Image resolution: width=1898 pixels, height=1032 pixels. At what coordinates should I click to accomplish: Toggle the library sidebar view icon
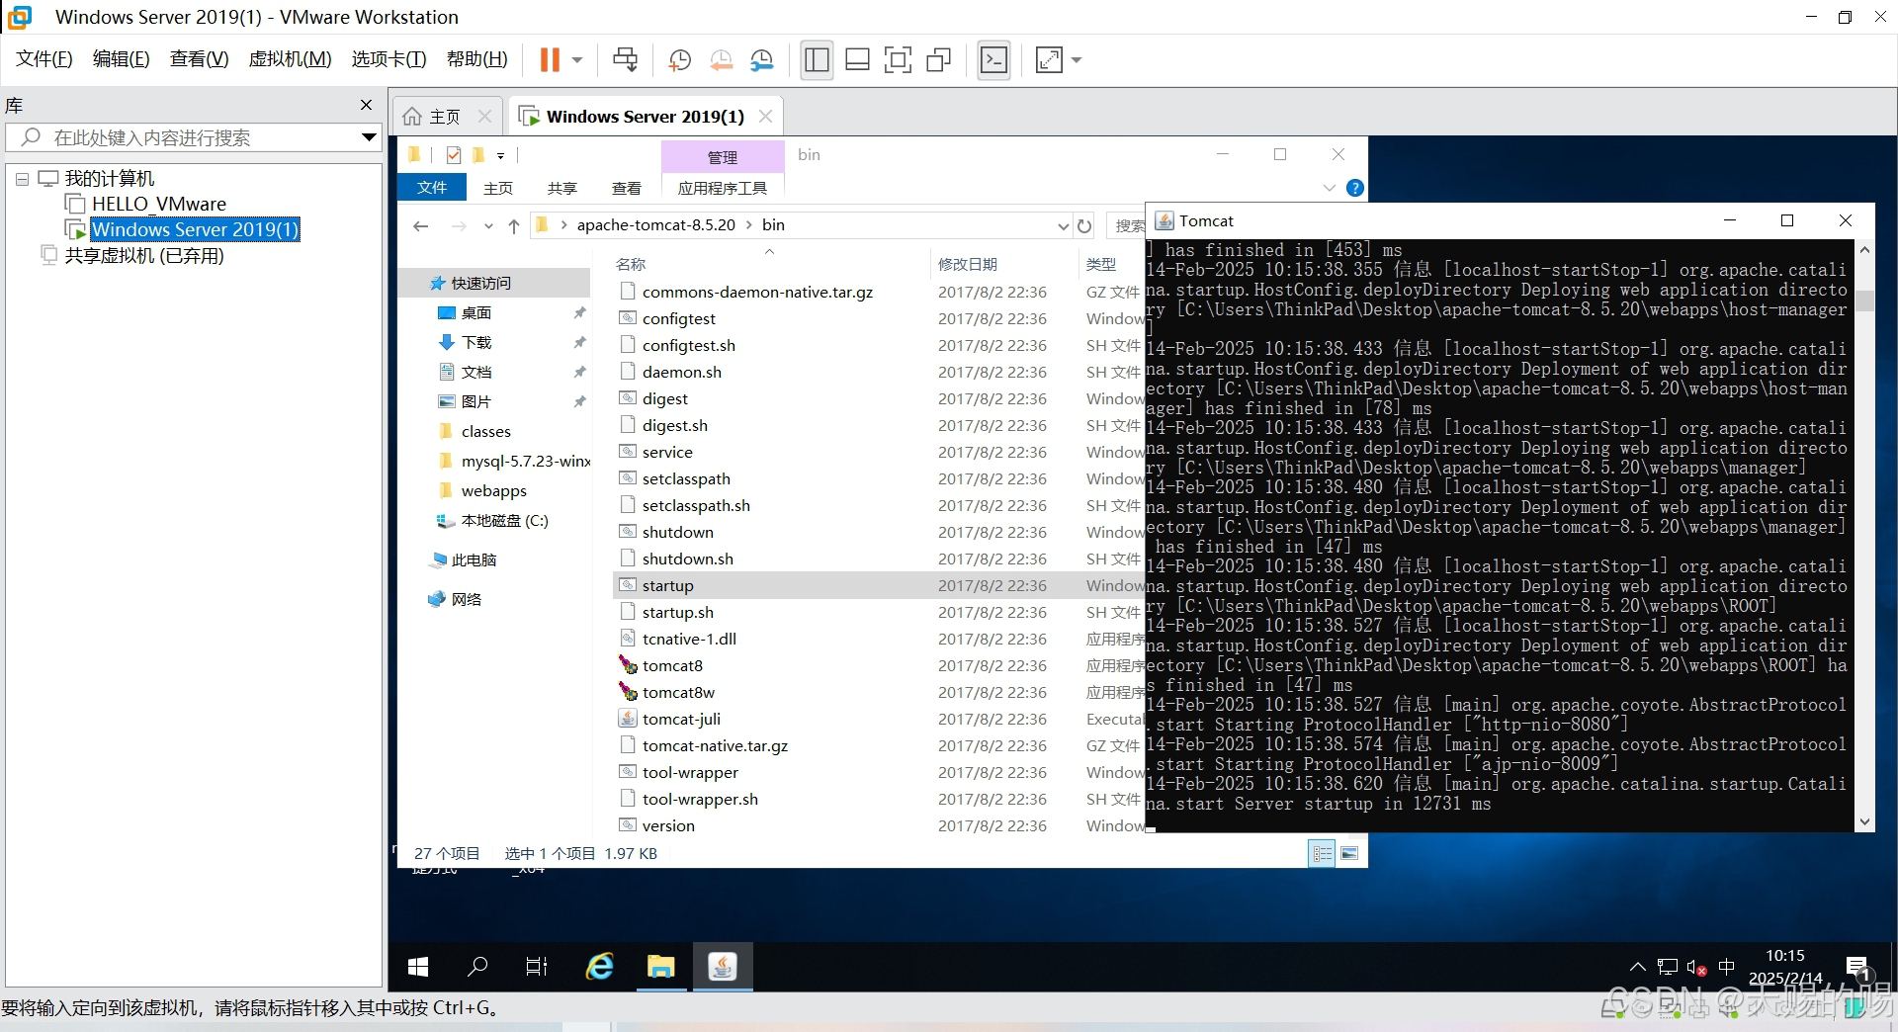[817, 60]
